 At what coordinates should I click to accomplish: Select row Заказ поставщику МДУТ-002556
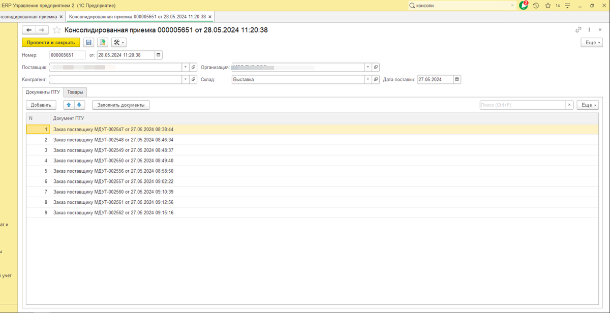312,171
